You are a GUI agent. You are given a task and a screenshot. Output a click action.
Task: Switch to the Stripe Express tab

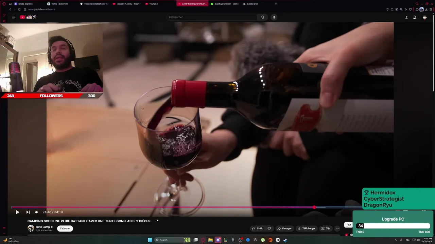click(25, 4)
